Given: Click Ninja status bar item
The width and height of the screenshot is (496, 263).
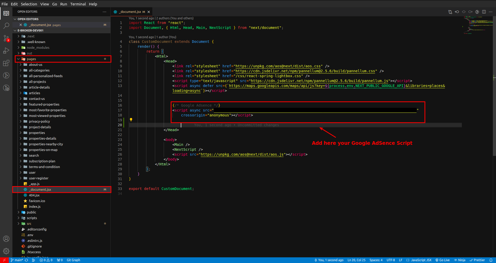Looking at the screenshot, I should 460,260.
